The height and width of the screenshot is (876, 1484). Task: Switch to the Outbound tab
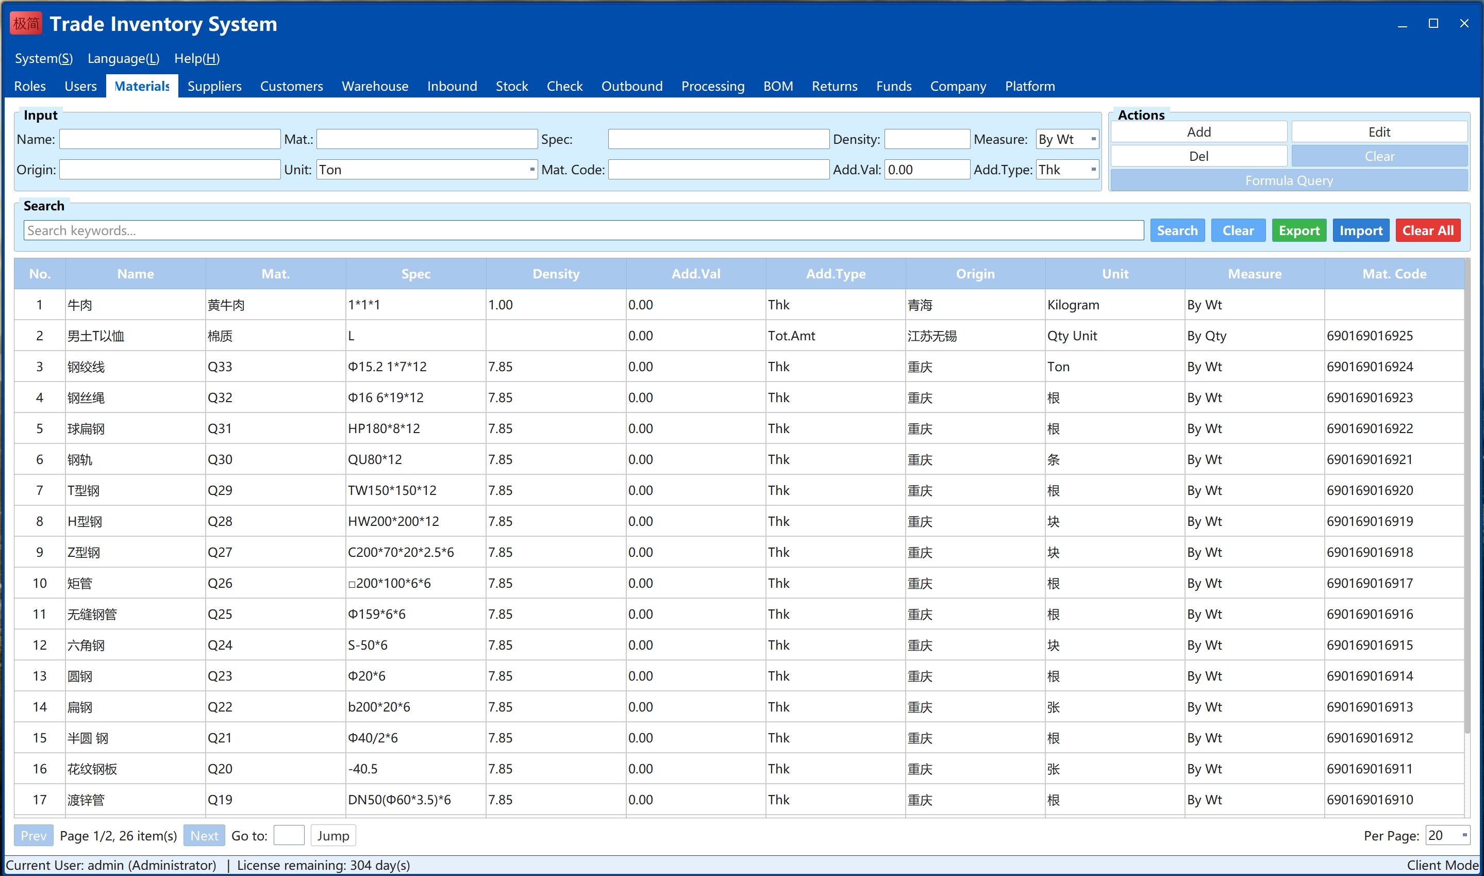[632, 86]
